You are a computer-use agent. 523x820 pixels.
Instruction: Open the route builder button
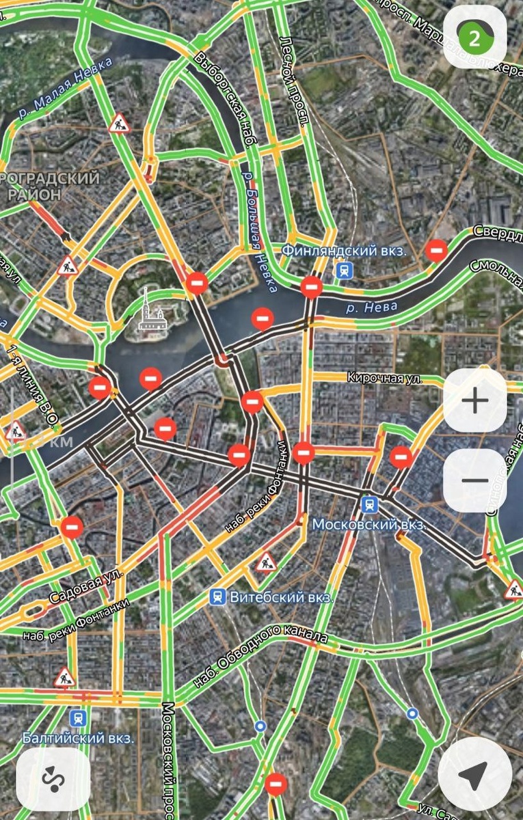tap(53, 779)
